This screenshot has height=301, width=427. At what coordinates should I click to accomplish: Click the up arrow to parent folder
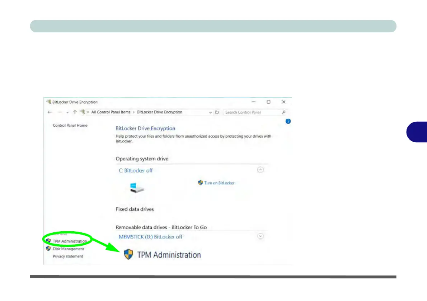tap(75, 112)
